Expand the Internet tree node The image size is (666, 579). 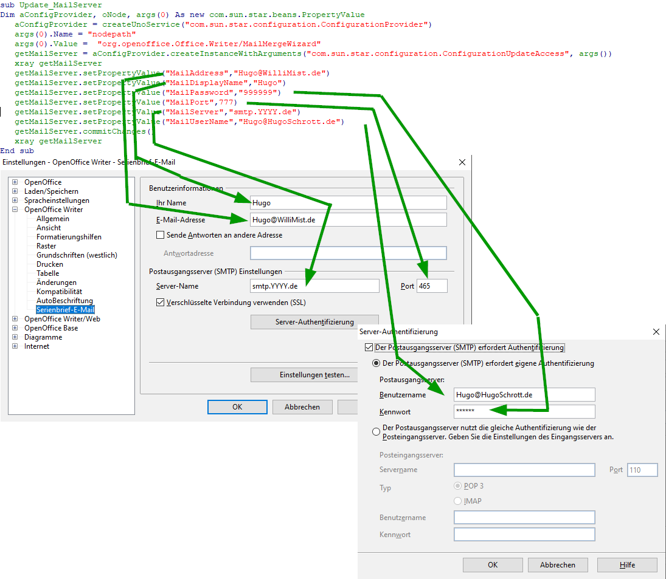[x=15, y=346]
